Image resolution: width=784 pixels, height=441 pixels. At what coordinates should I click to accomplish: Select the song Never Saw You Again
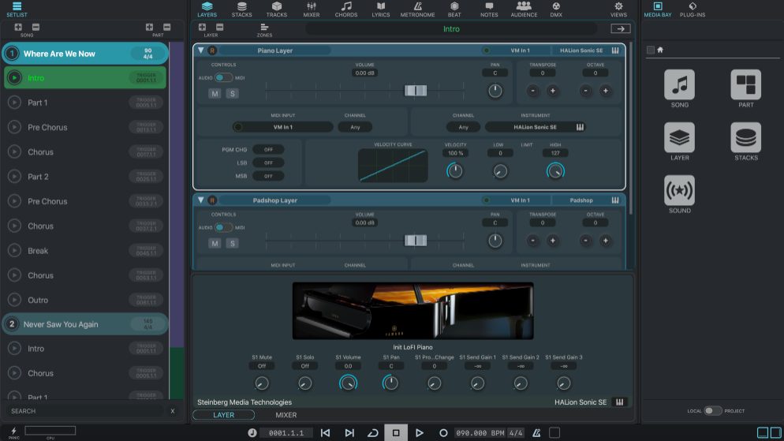[61, 324]
